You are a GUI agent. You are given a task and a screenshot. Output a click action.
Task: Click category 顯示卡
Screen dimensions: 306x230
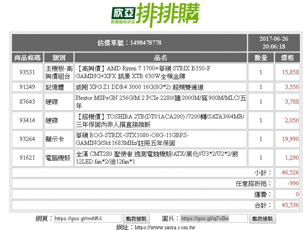point(55,139)
